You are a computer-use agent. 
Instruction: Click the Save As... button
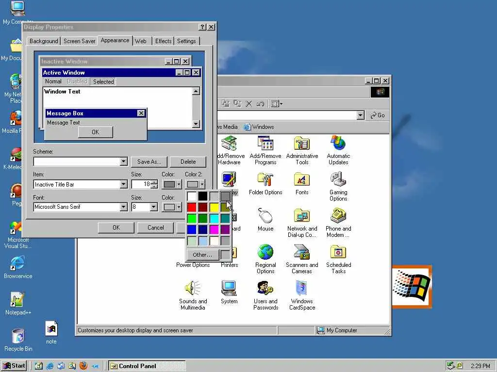(x=149, y=162)
